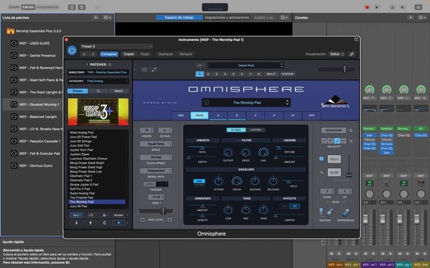The image size is (430, 268).
Task: Adjust the PART LEVEL slider handle
Action: pyautogui.click(x=163, y=211)
